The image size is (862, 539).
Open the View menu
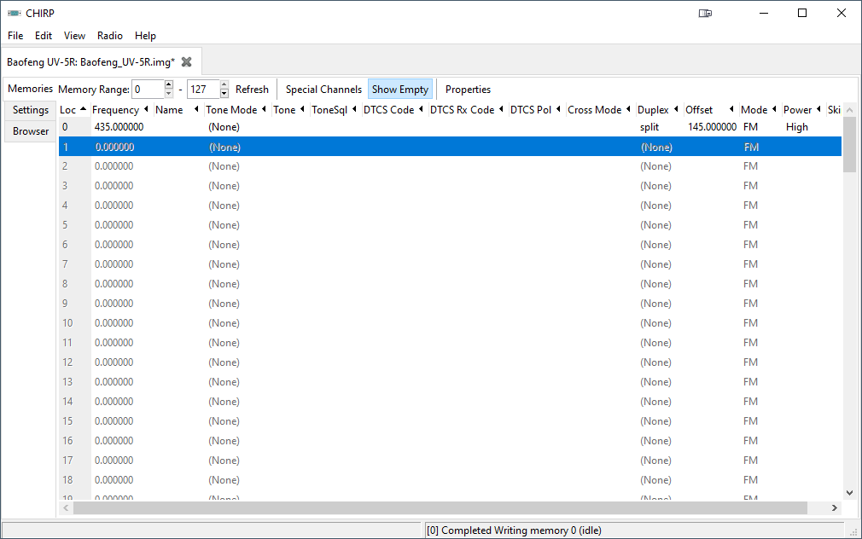74,36
